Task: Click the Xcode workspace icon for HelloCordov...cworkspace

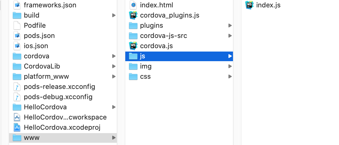Action: coord(17,117)
